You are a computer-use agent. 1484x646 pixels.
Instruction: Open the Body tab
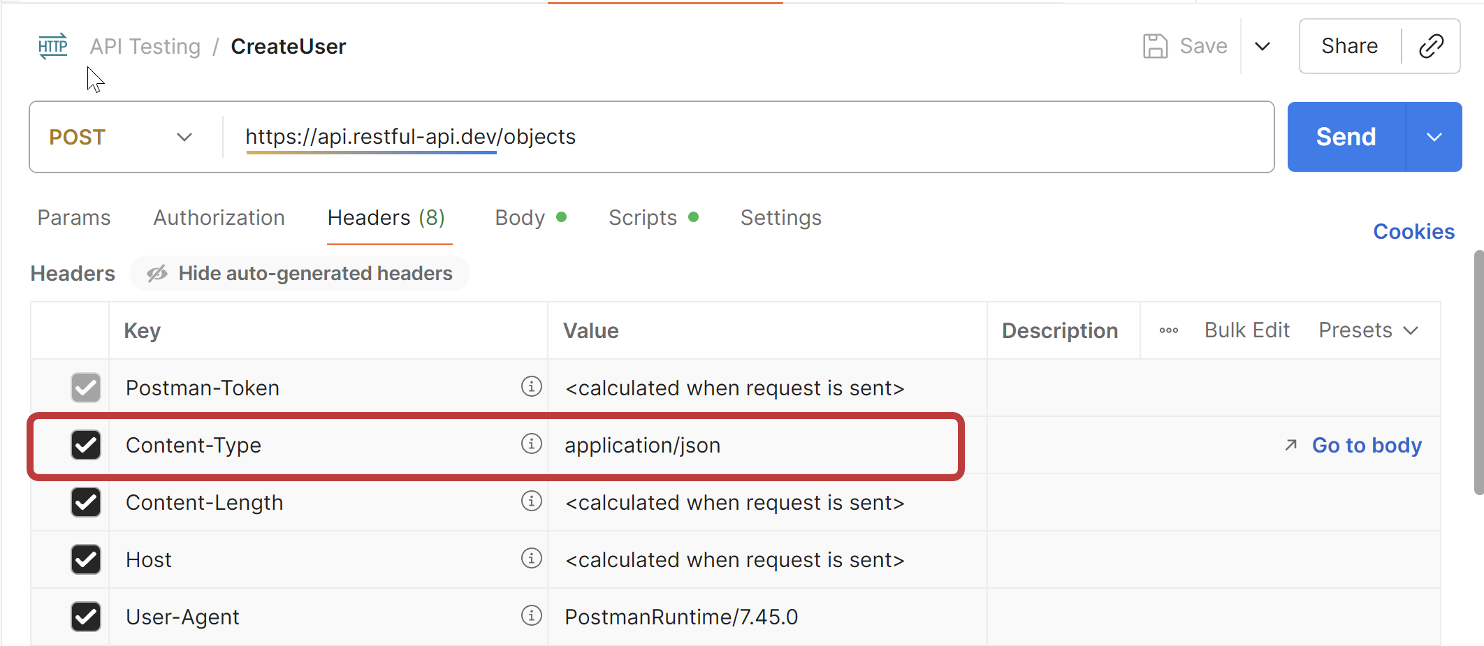pos(520,217)
